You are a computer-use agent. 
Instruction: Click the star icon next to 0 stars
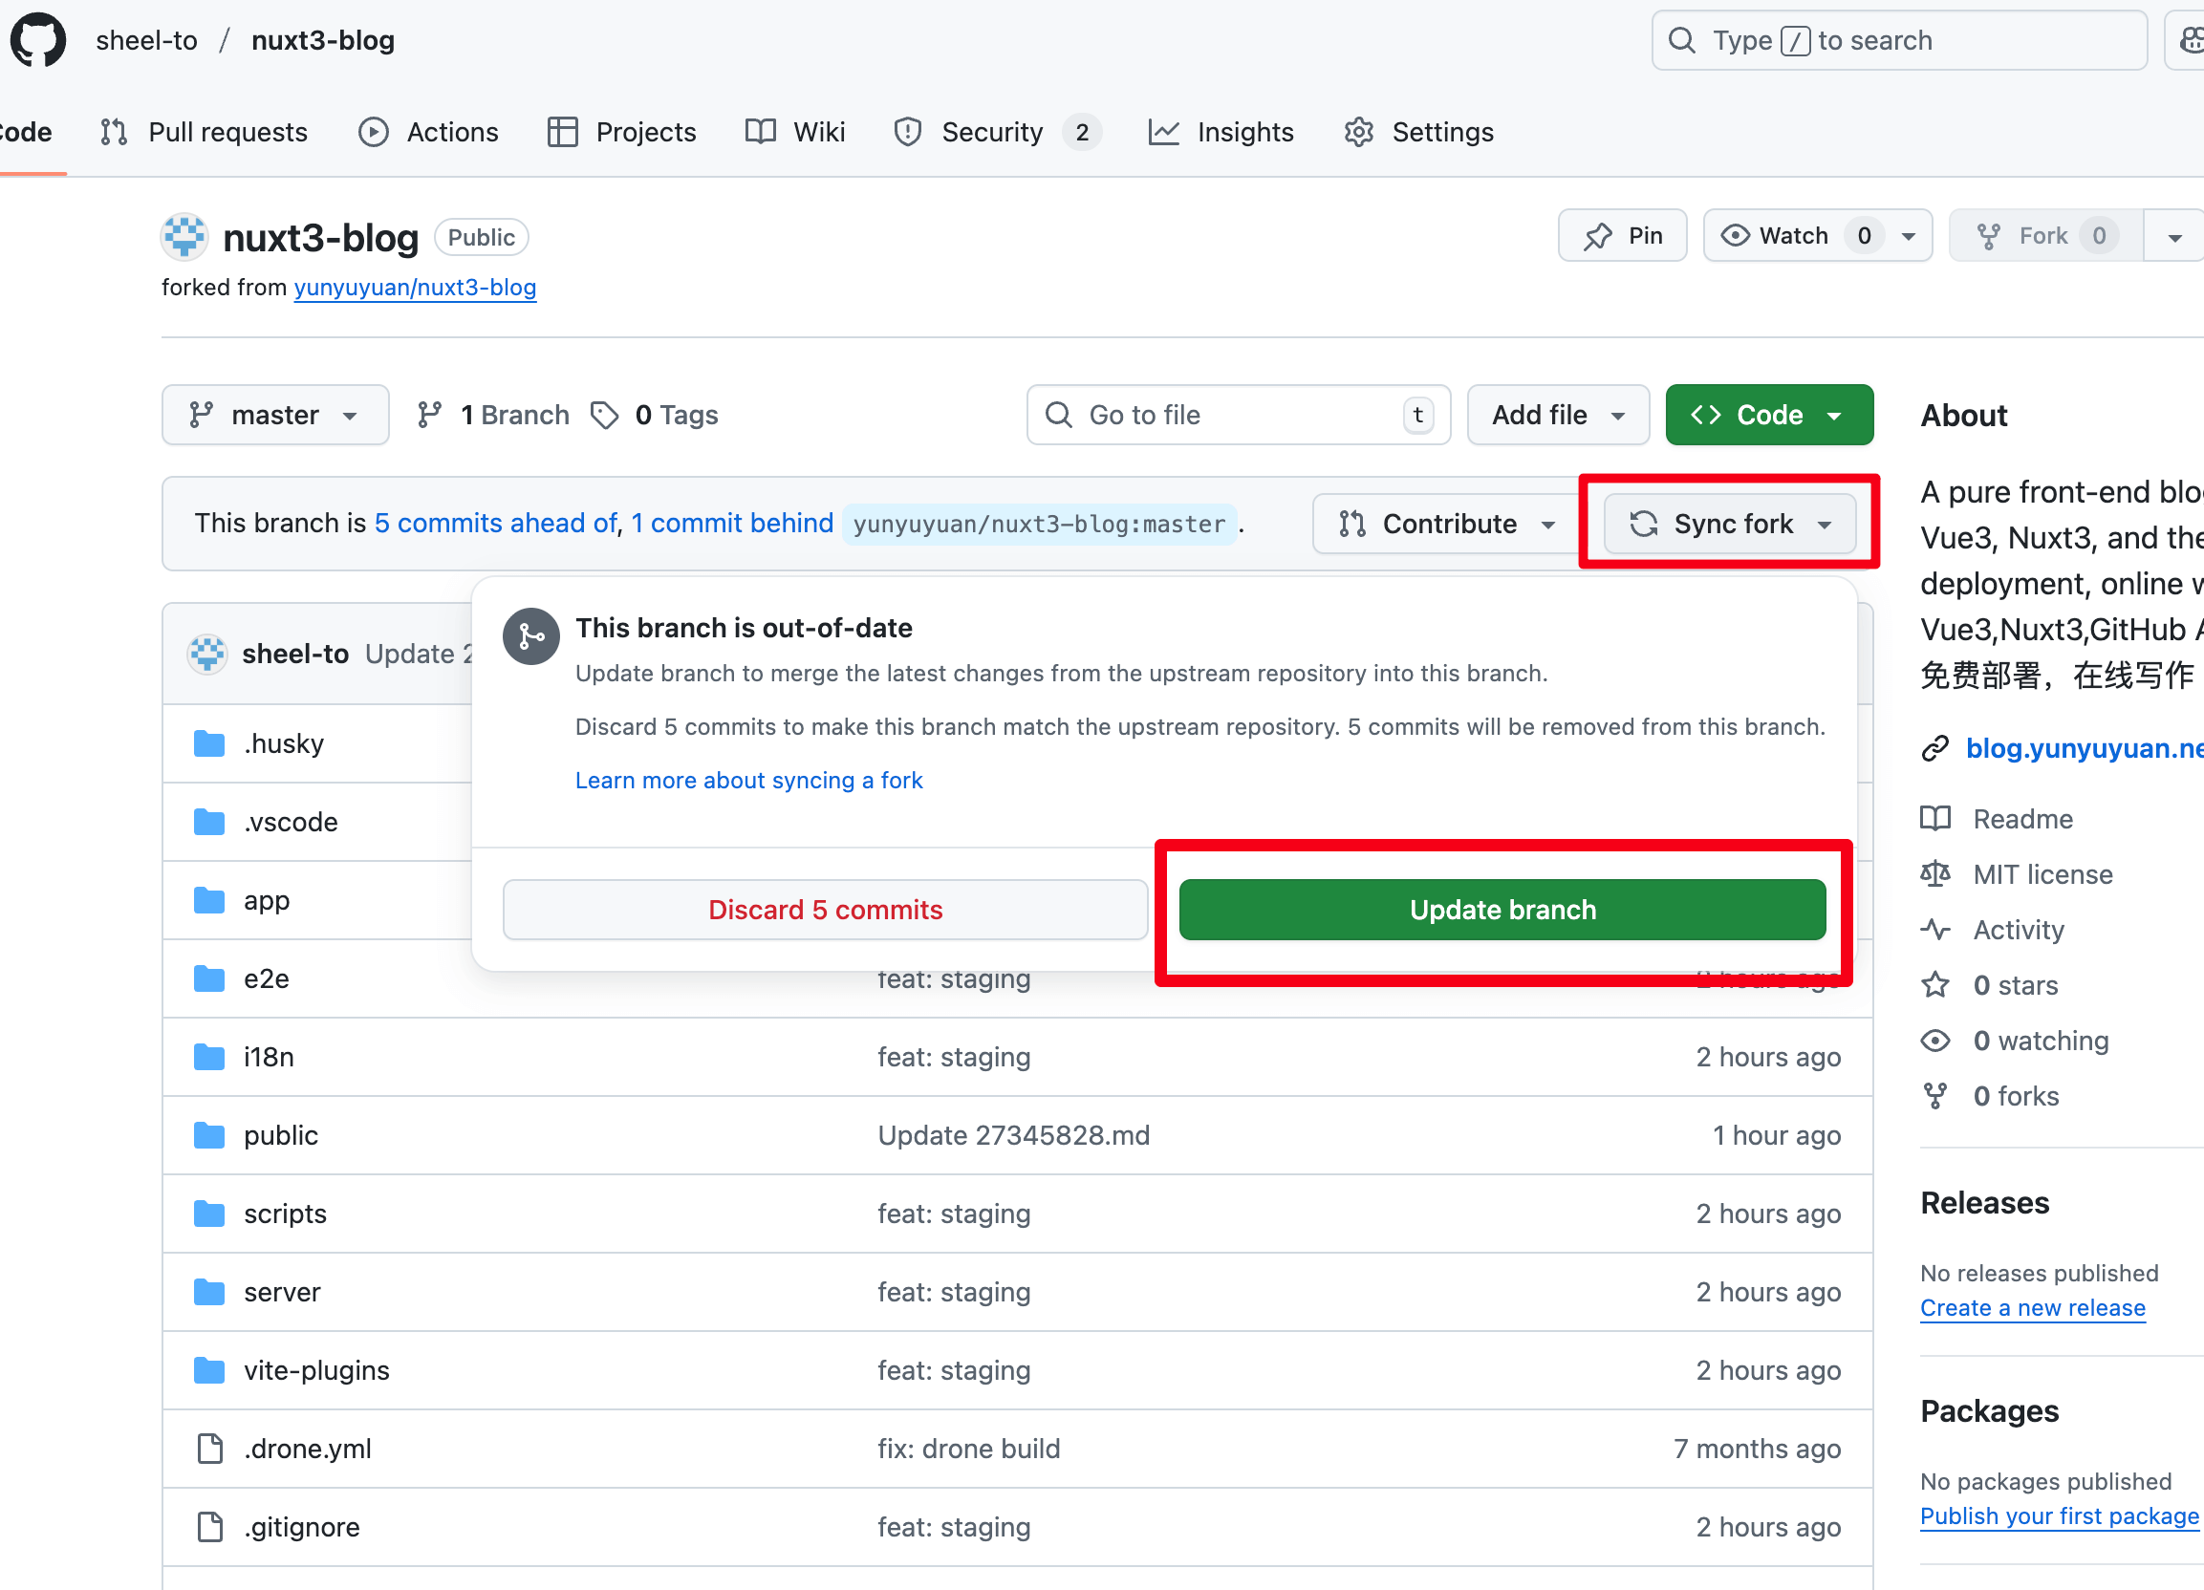pyautogui.click(x=1934, y=985)
